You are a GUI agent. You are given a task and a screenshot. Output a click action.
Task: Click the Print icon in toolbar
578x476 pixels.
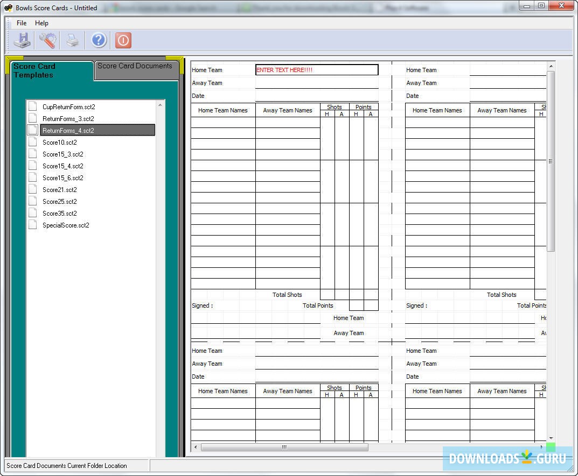click(73, 40)
